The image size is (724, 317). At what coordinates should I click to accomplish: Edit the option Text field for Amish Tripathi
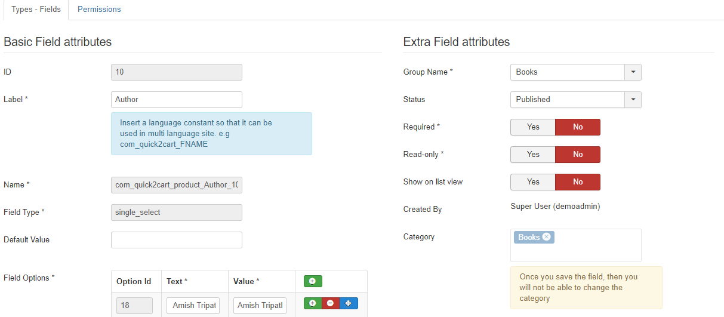point(193,305)
